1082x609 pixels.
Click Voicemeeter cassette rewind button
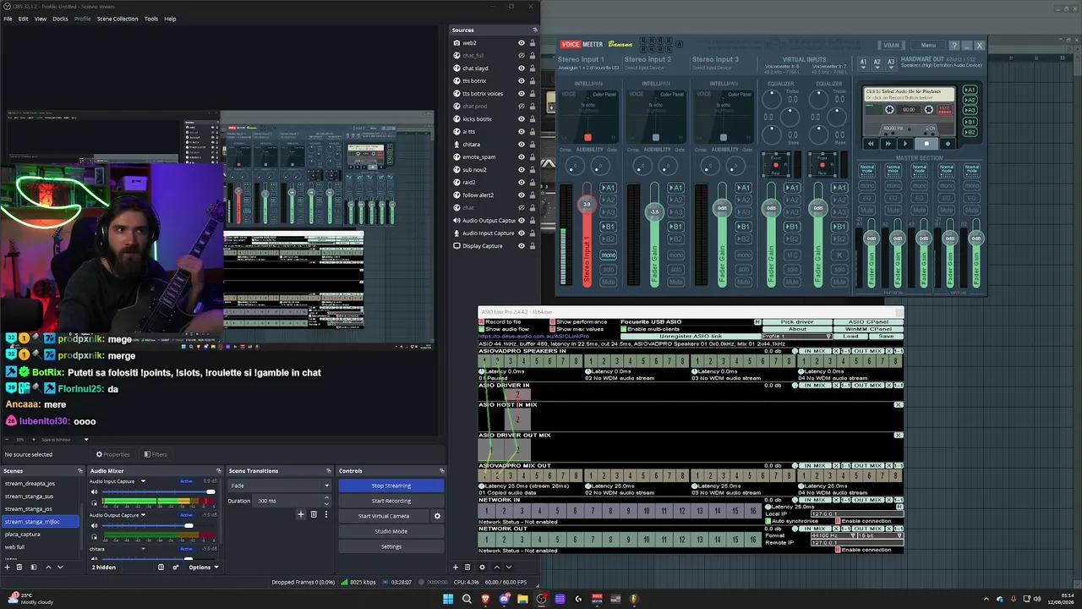[871, 144]
